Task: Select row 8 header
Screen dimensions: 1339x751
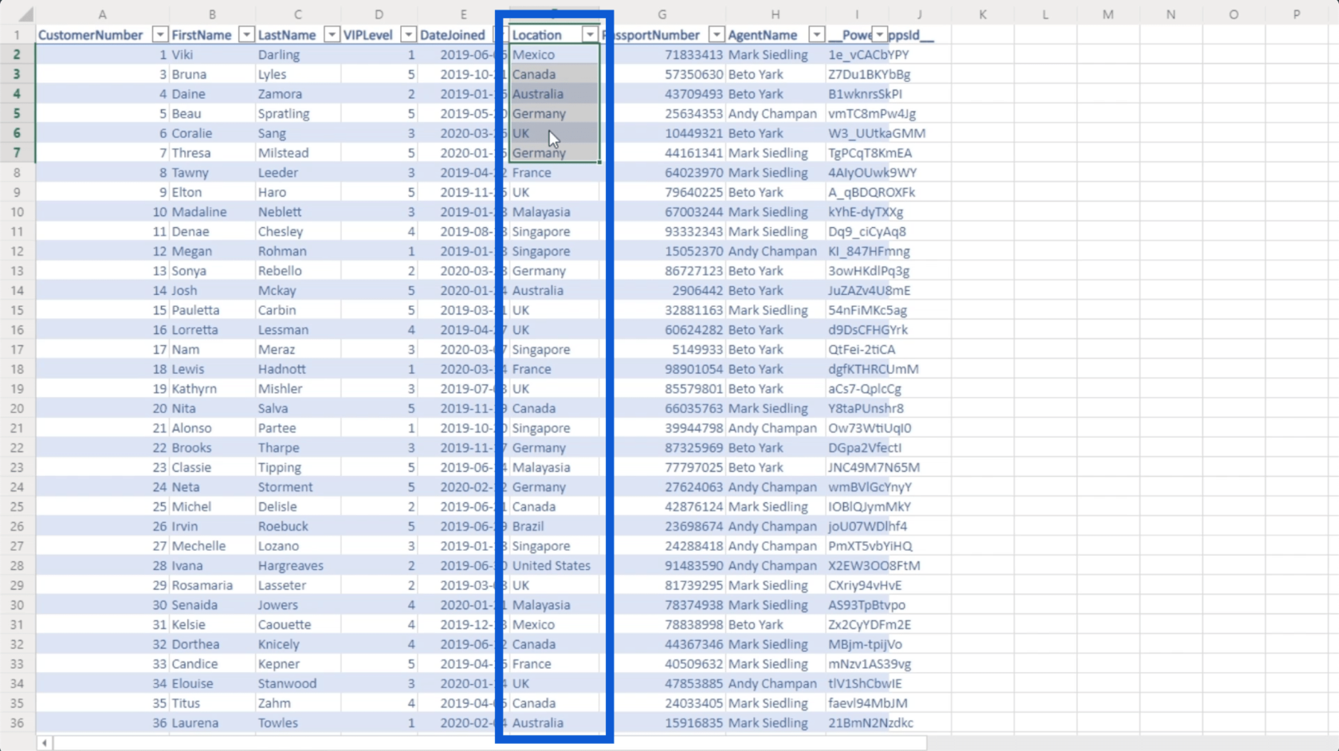Action: coord(17,172)
